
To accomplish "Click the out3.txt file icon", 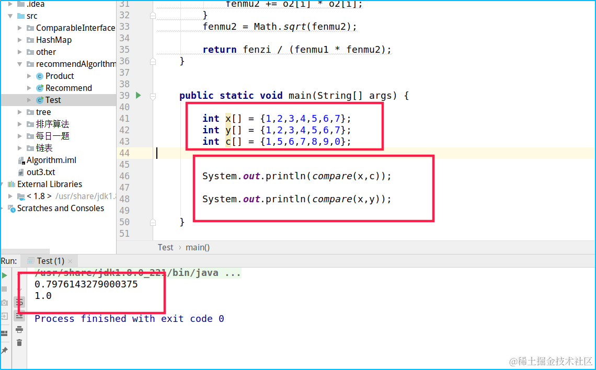I will [x=21, y=172].
